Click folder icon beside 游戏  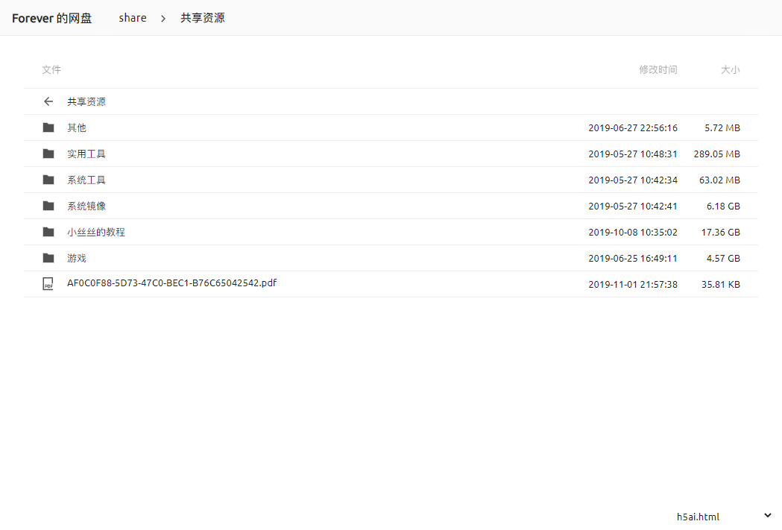pos(48,258)
